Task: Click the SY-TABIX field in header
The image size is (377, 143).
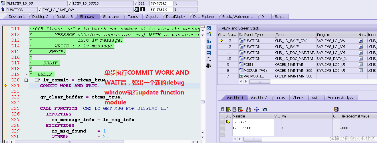Action: coord(162,9)
